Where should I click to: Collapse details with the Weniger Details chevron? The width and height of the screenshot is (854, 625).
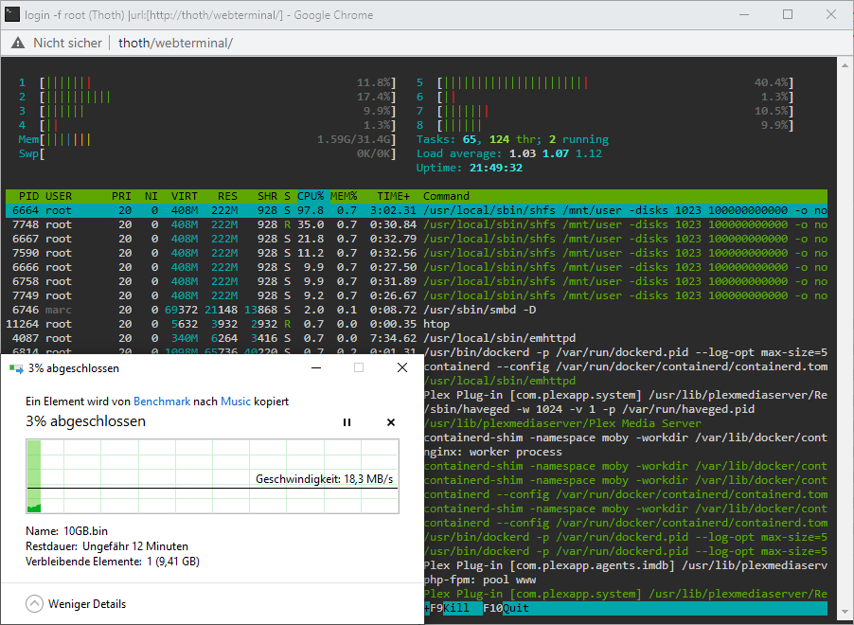pos(34,604)
